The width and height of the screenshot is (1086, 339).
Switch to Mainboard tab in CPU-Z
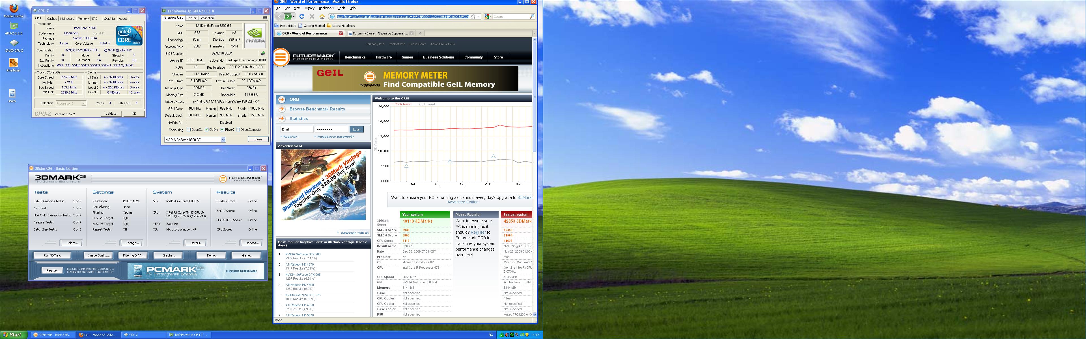coord(67,19)
